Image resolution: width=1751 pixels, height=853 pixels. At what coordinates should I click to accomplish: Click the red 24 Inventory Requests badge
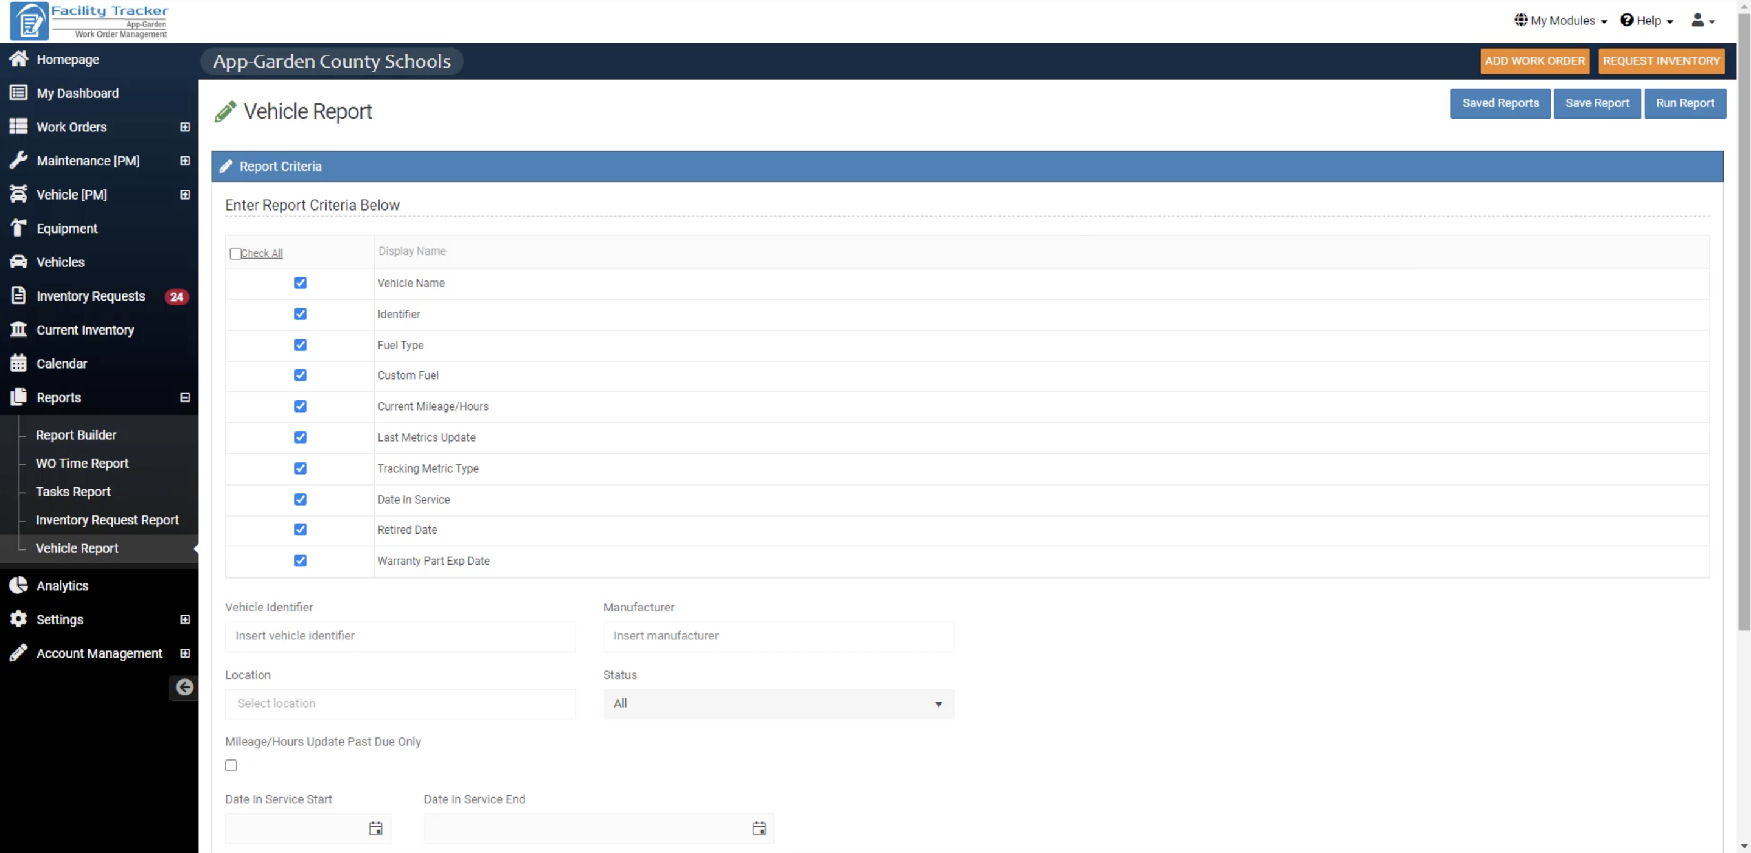(x=176, y=297)
